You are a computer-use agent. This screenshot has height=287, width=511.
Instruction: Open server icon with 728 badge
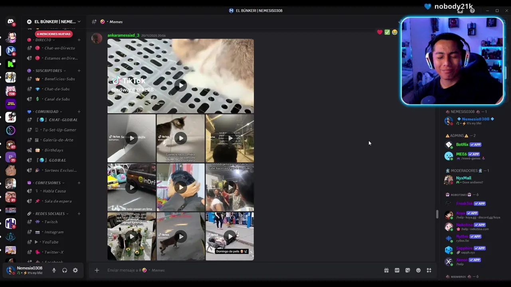tap(11, 90)
